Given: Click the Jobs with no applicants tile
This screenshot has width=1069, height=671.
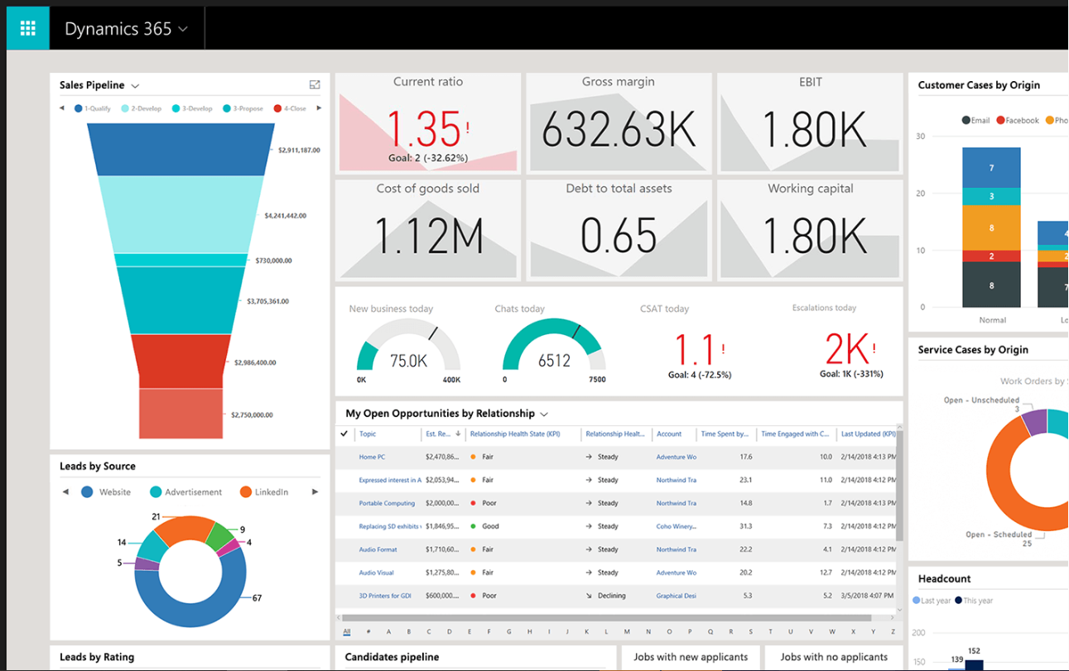Looking at the screenshot, I should coord(834,657).
